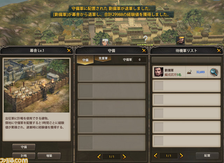Click the white-haired general portrait on the map
Viewport: 224px width, 163px height.
tap(104, 42)
